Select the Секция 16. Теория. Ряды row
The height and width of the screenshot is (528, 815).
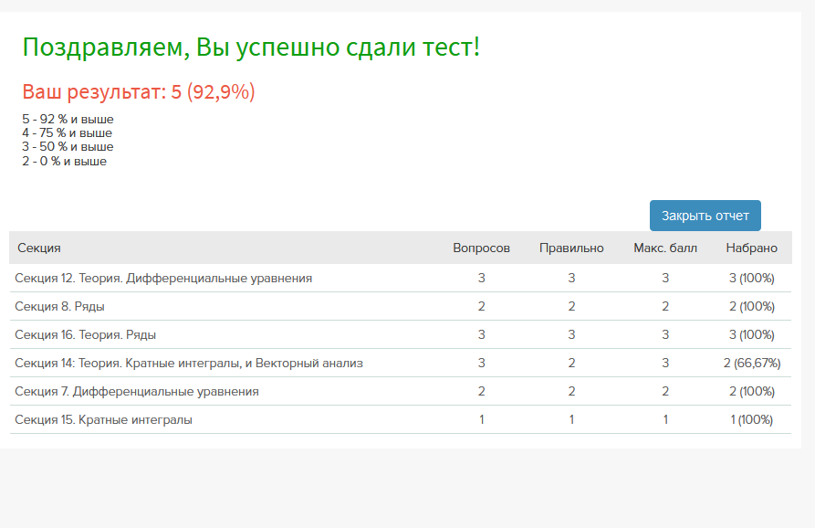tap(401, 334)
